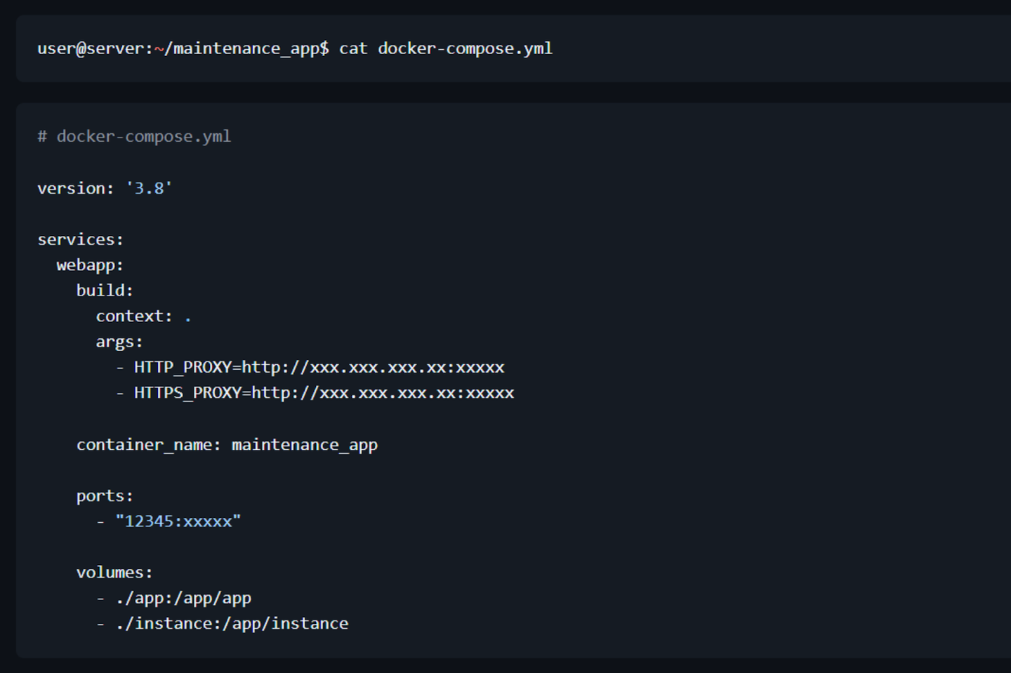The height and width of the screenshot is (673, 1011).
Task: Click the container_name key
Action: 148,445
